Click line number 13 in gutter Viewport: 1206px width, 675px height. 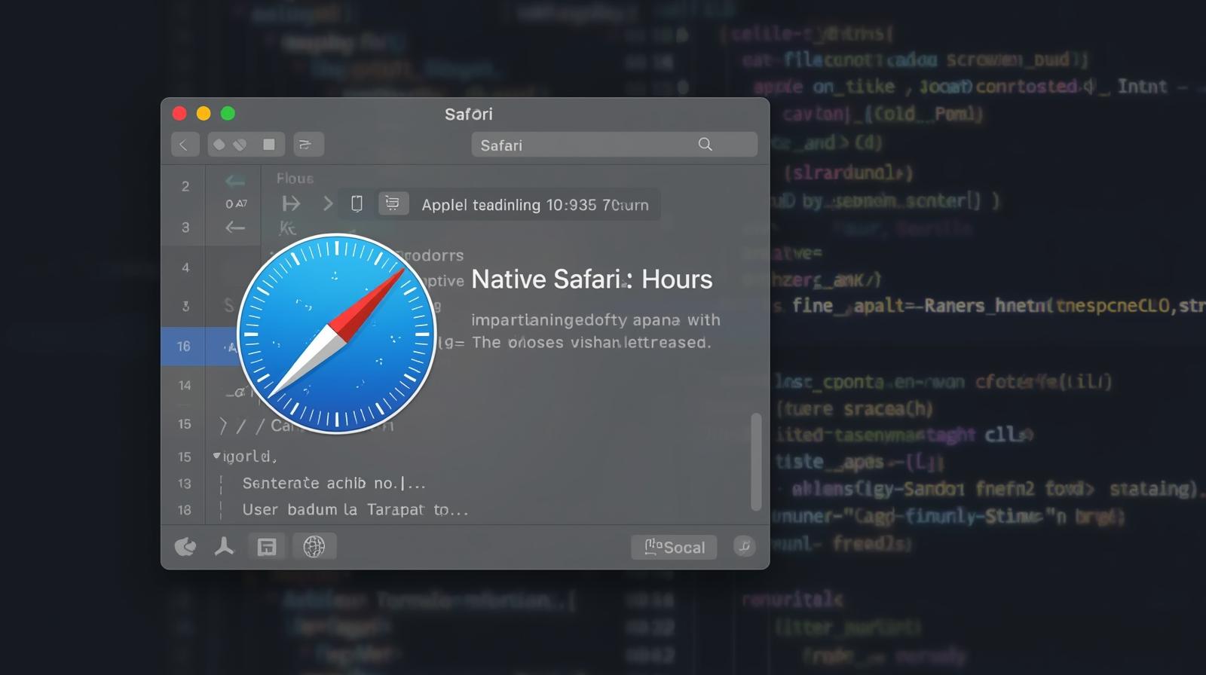(x=184, y=484)
